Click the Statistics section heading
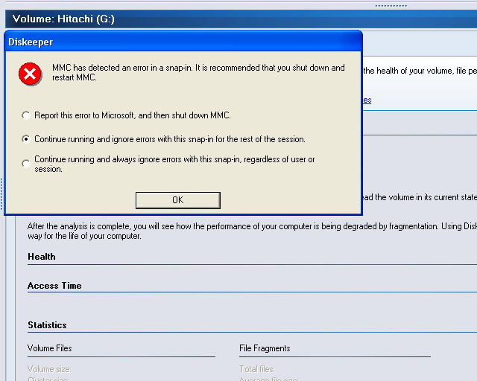 click(47, 325)
